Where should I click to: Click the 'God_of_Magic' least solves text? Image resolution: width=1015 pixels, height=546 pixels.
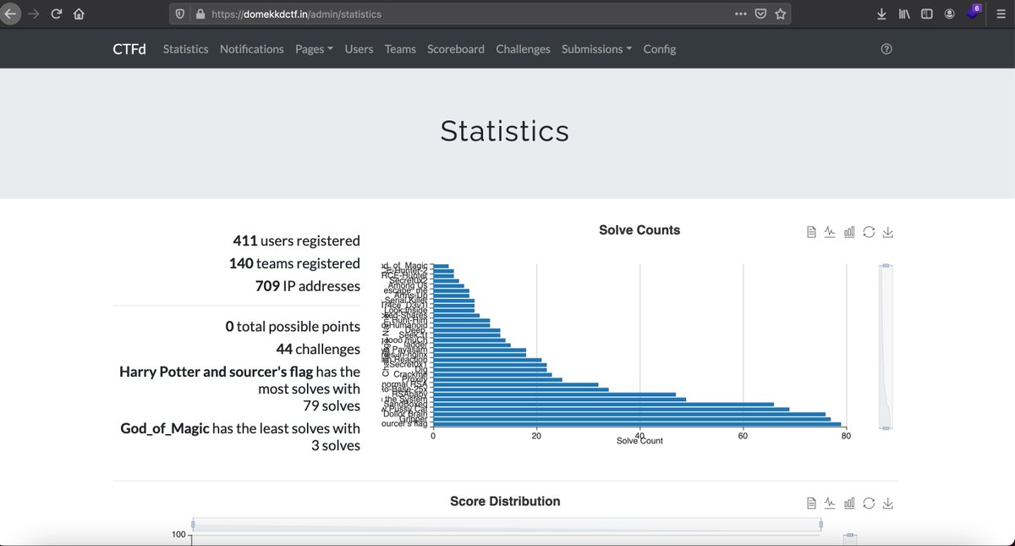(x=165, y=428)
